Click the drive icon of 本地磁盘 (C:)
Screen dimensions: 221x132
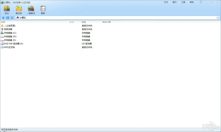pyautogui.click(x=2, y=33)
